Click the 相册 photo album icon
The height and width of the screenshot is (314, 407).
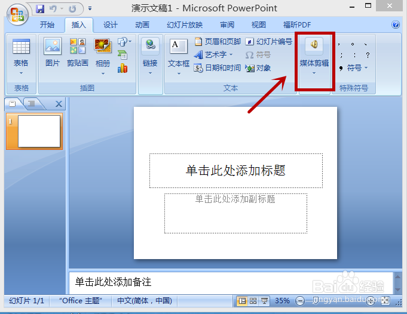coord(103,46)
